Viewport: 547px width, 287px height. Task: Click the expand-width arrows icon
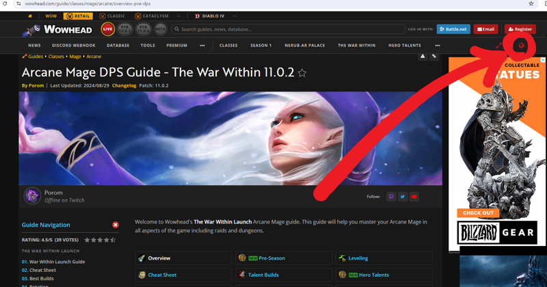coord(499,45)
